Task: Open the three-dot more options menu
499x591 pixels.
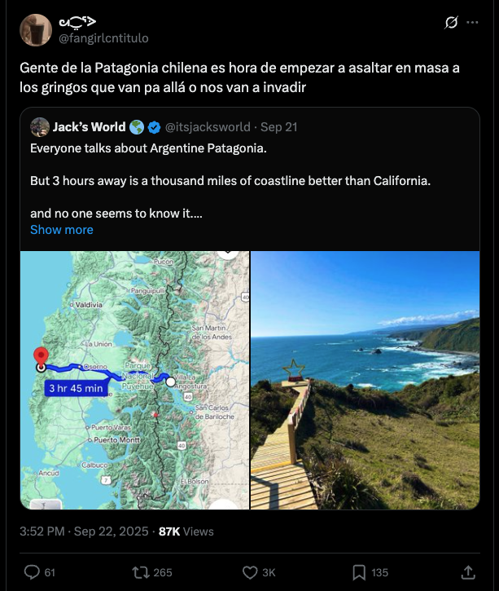Action: click(x=472, y=22)
